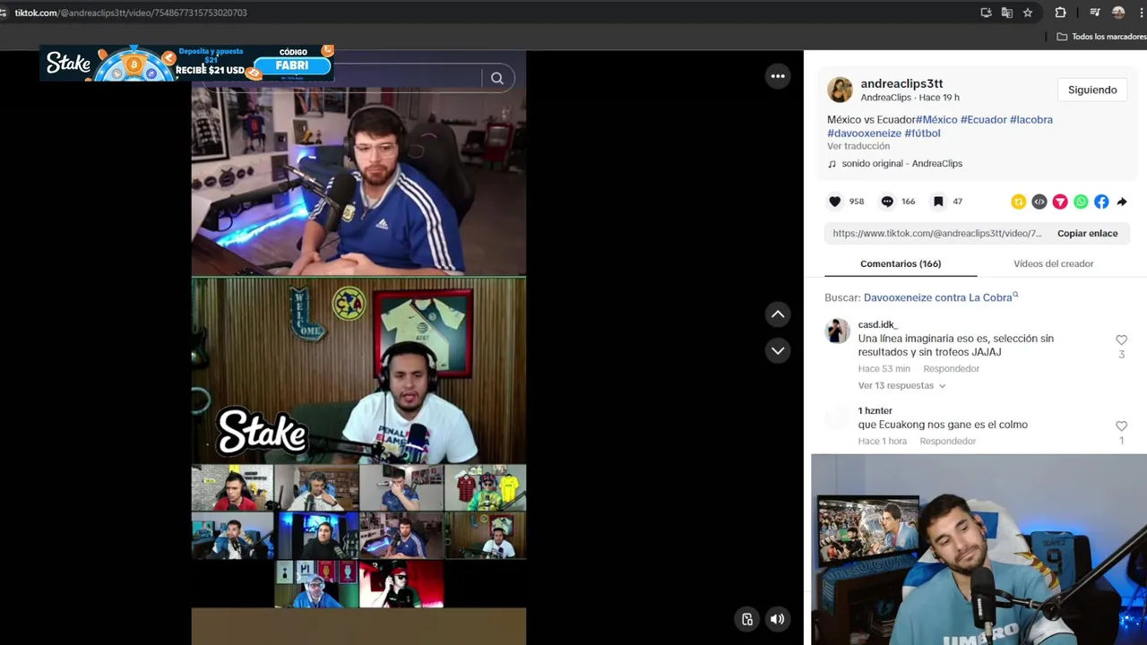The image size is (1147, 645).
Task: Like the video with the heart icon
Action: pos(834,202)
